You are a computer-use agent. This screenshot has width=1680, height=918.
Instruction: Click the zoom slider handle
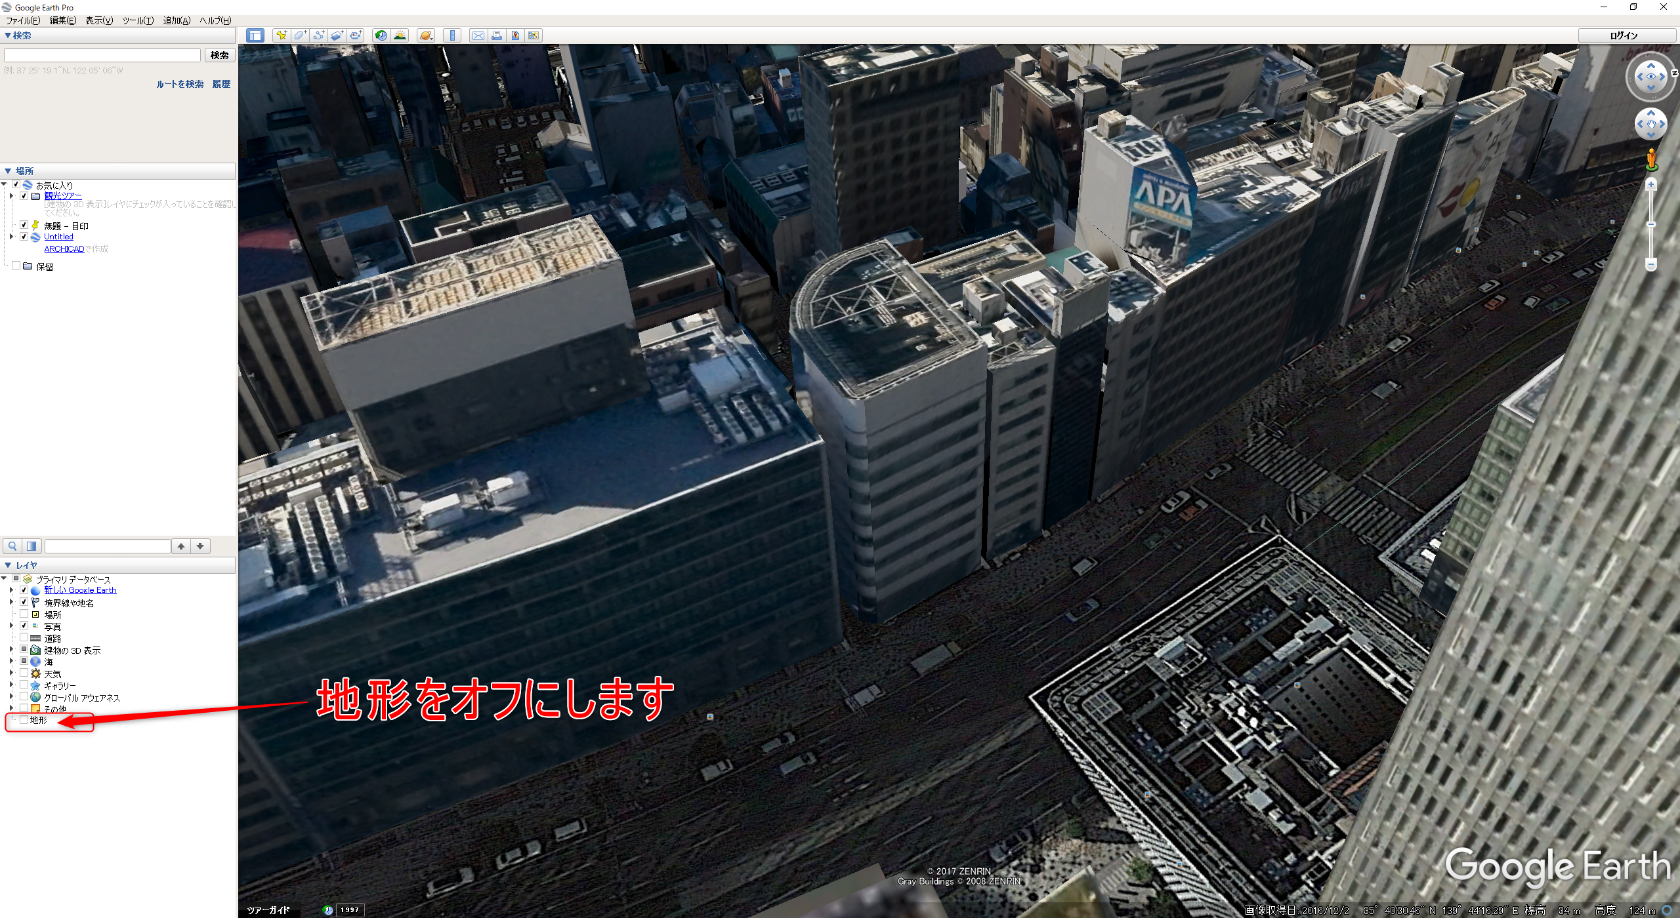[1651, 224]
